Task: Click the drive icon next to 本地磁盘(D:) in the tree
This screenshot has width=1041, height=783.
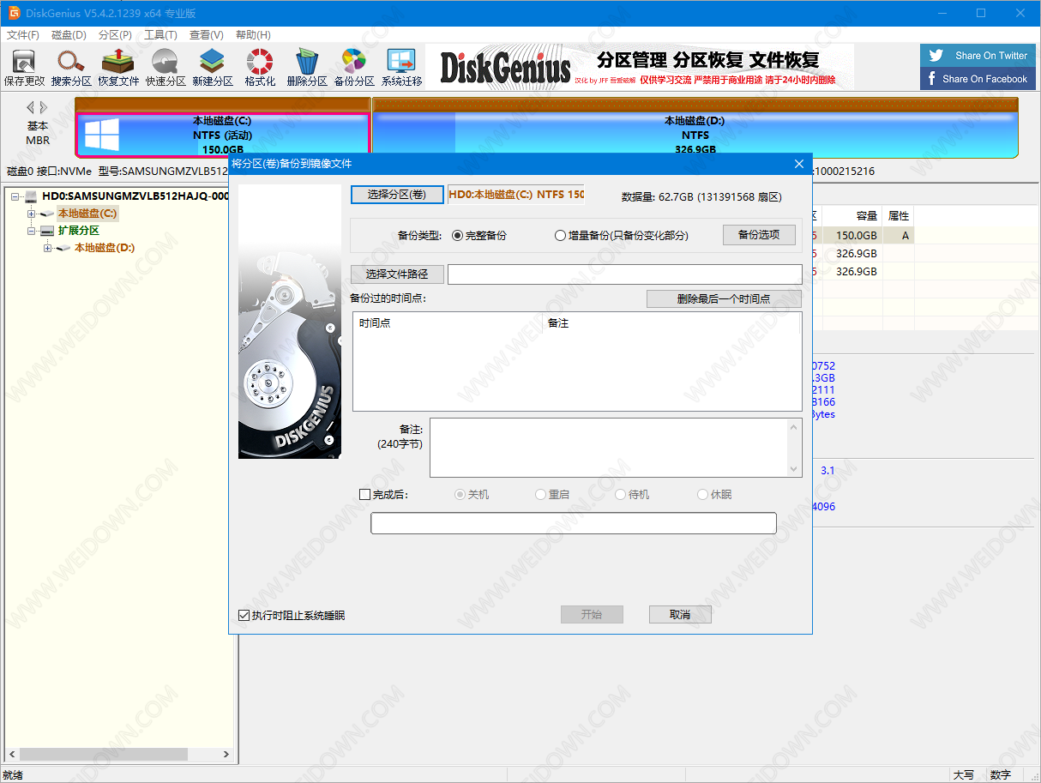Action: pos(64,248)
